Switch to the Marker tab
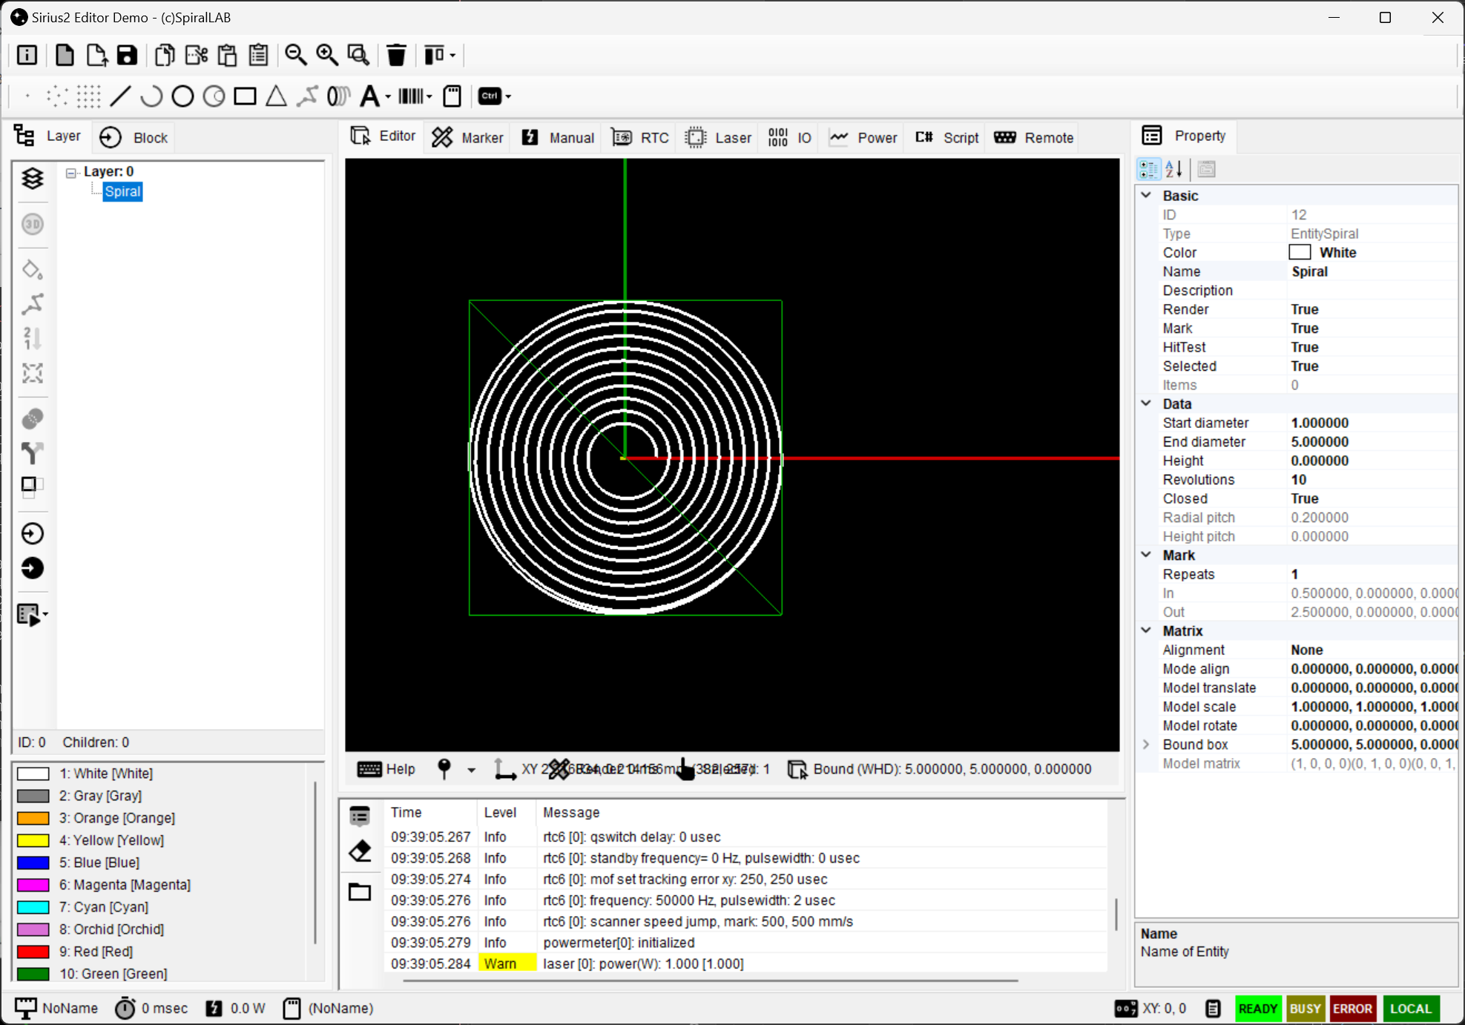The height and width of the screenshot is (1025, 1465). pos(468,137)
